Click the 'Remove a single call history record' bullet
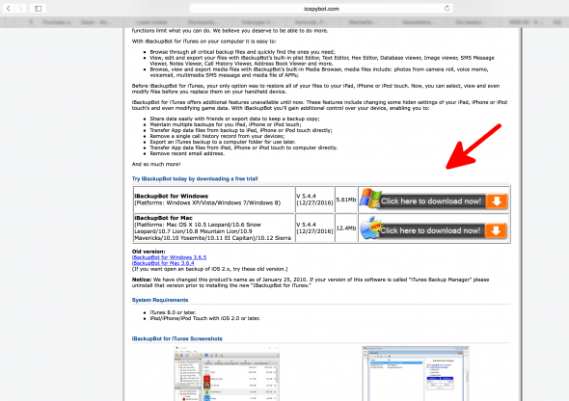 point(217,136)
